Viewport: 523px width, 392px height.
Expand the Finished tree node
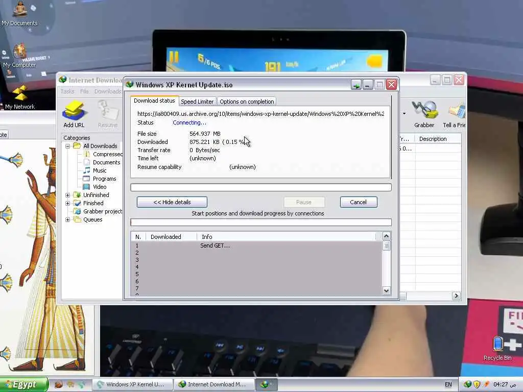(68, 203)
